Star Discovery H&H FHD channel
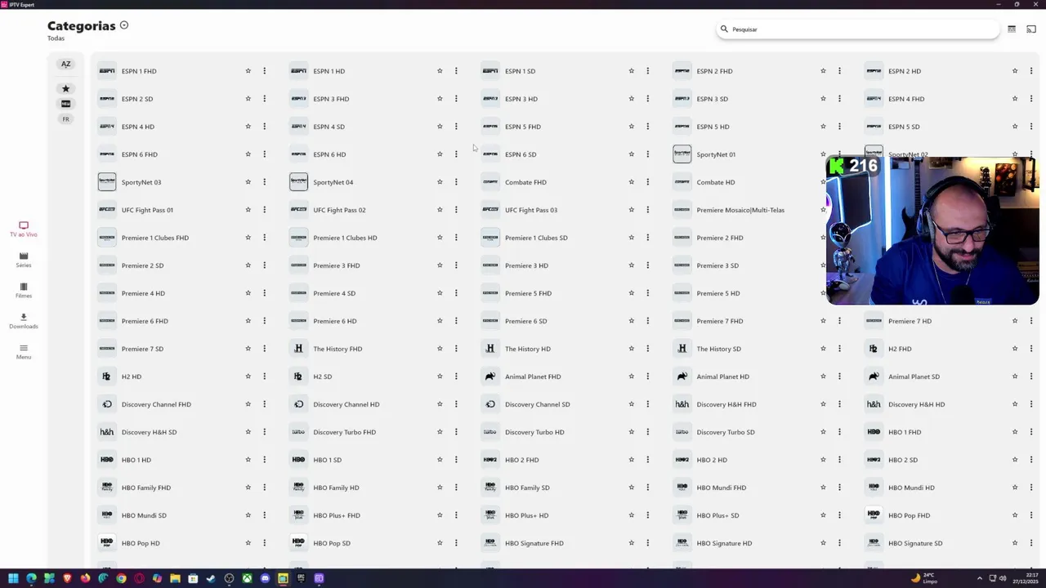This screenshot has height=588, width=1046. coord(823,404)
